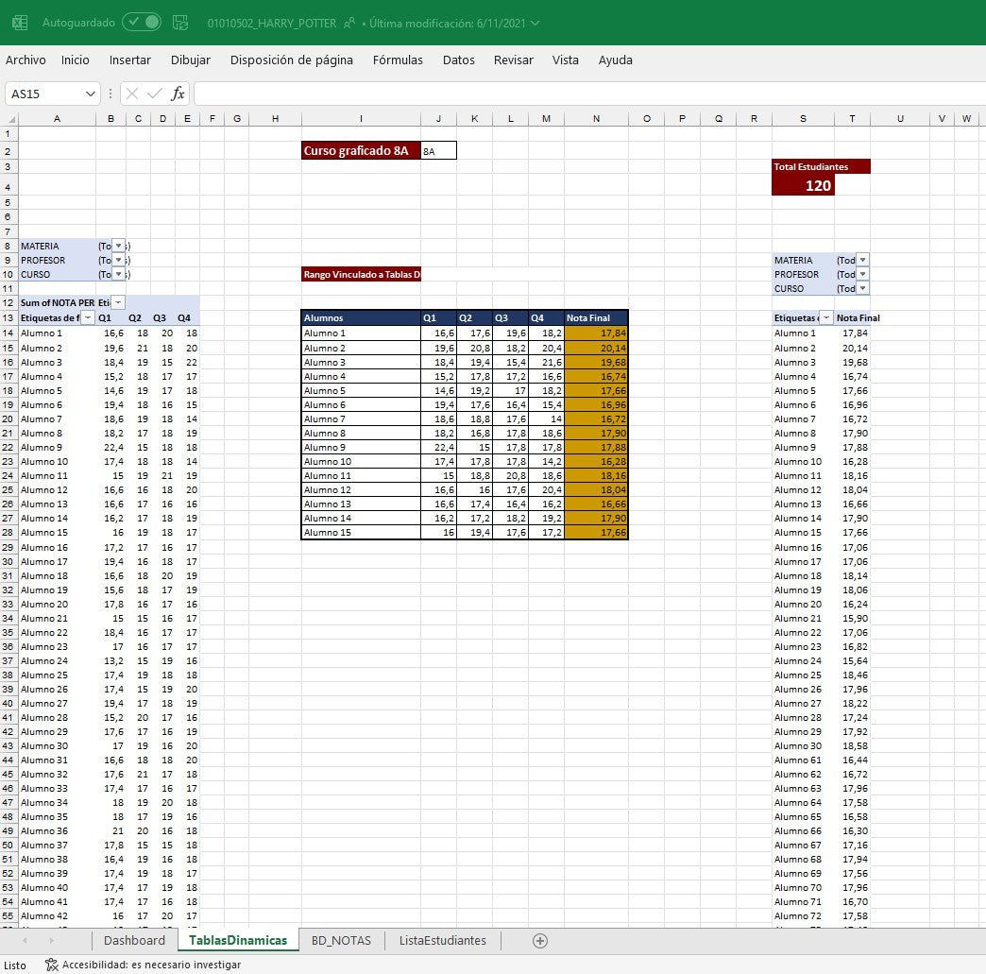The width and height of the screenshot is (986, 974).
Task: Click the Excel app icon in title bar
Action: (20, 23)
